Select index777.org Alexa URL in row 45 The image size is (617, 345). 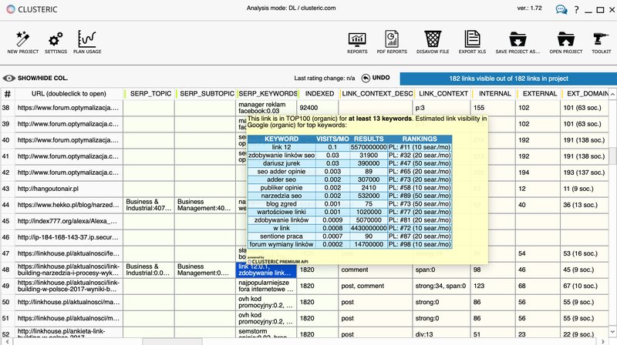tap(67, 221)
